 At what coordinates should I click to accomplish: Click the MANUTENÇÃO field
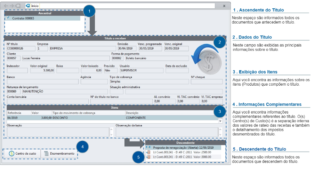point(65,92)
